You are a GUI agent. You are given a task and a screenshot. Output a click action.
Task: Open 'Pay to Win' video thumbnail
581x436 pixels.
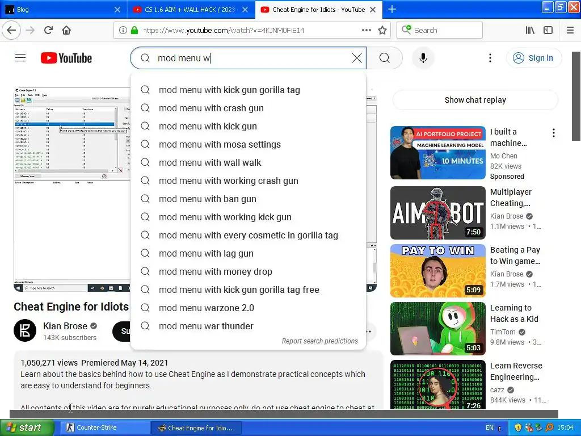438,271
